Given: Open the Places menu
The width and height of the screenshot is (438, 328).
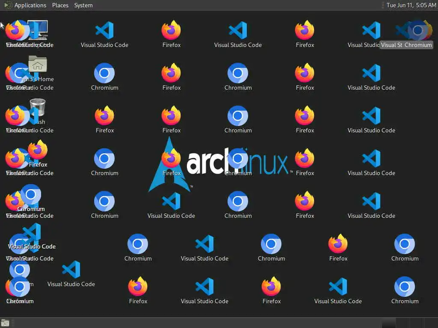Looking at the screenshot, I should [60, 5].
